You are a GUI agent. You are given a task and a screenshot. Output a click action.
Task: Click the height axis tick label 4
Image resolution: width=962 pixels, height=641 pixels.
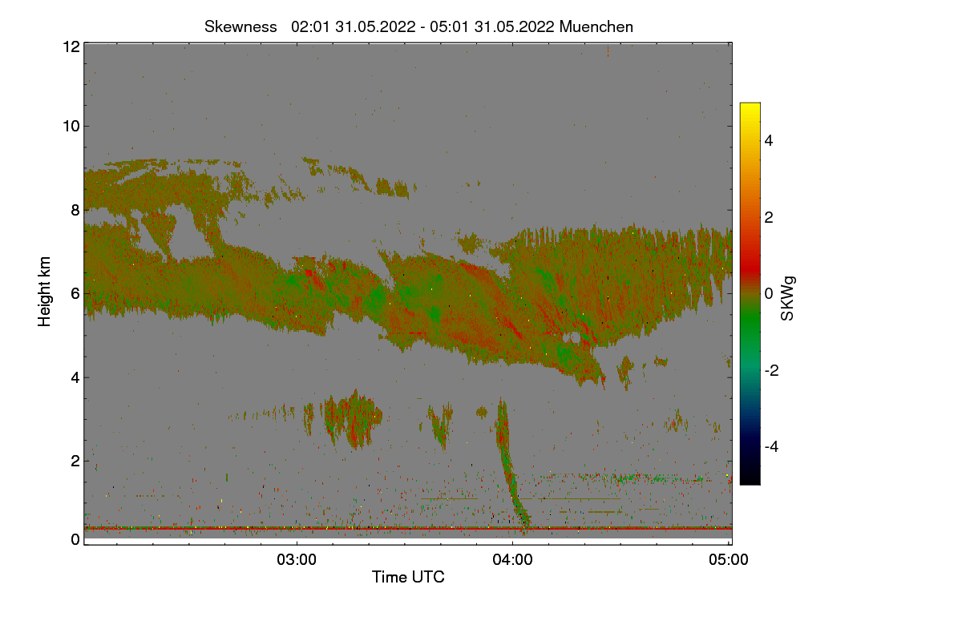pos(75,377)
